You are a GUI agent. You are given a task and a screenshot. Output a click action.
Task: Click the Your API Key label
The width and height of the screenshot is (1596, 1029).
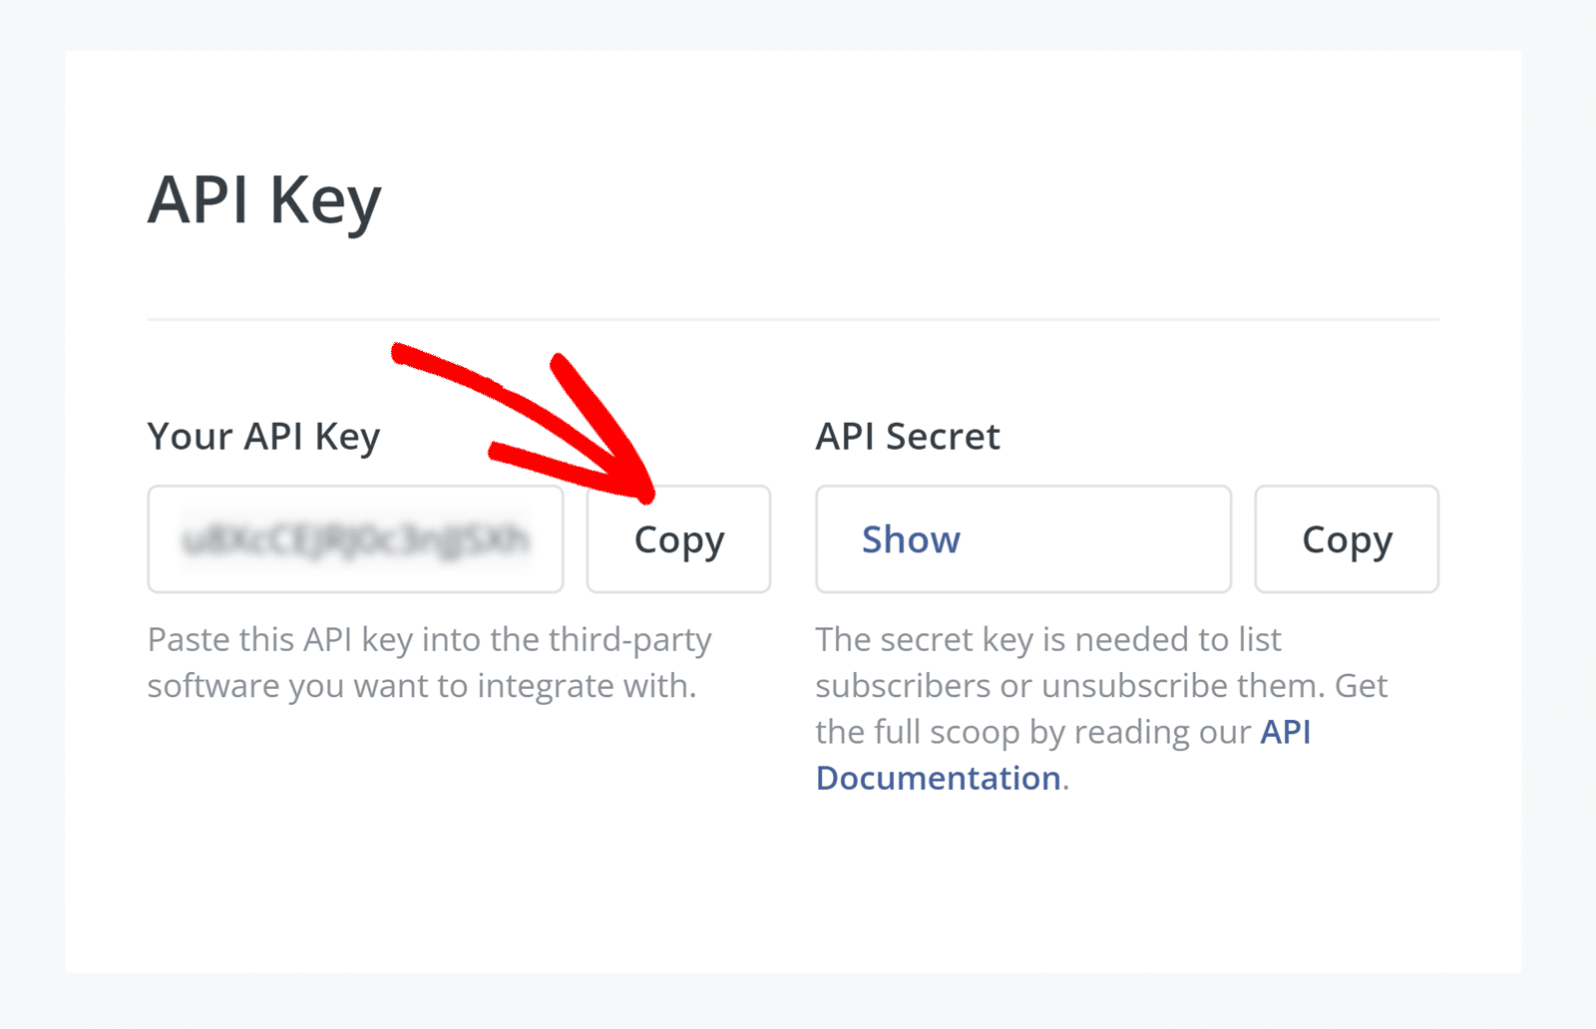point(263,436)
